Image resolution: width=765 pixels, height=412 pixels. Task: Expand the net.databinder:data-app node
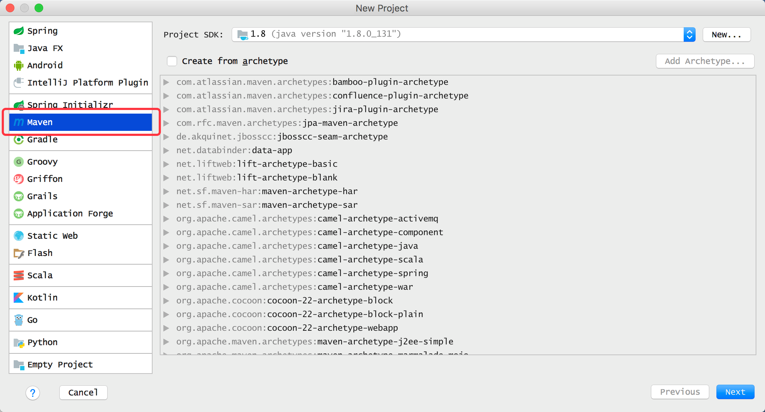[166, 151]
